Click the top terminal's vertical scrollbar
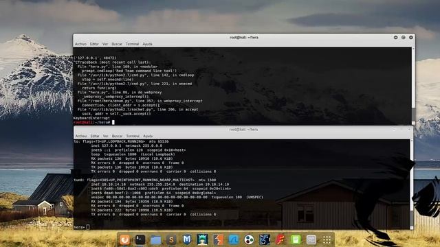This screenshot has height=247, width=440. coord(413,86)
